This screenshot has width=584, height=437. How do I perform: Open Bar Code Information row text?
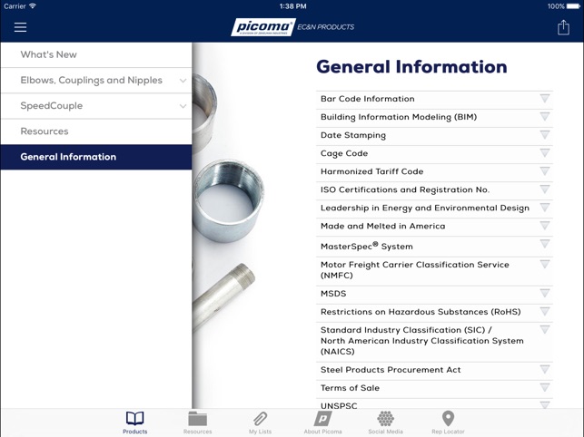[368, 99]
